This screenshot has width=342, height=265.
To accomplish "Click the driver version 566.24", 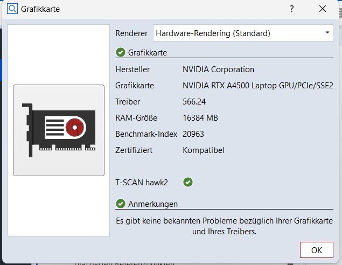I will 194,102.
